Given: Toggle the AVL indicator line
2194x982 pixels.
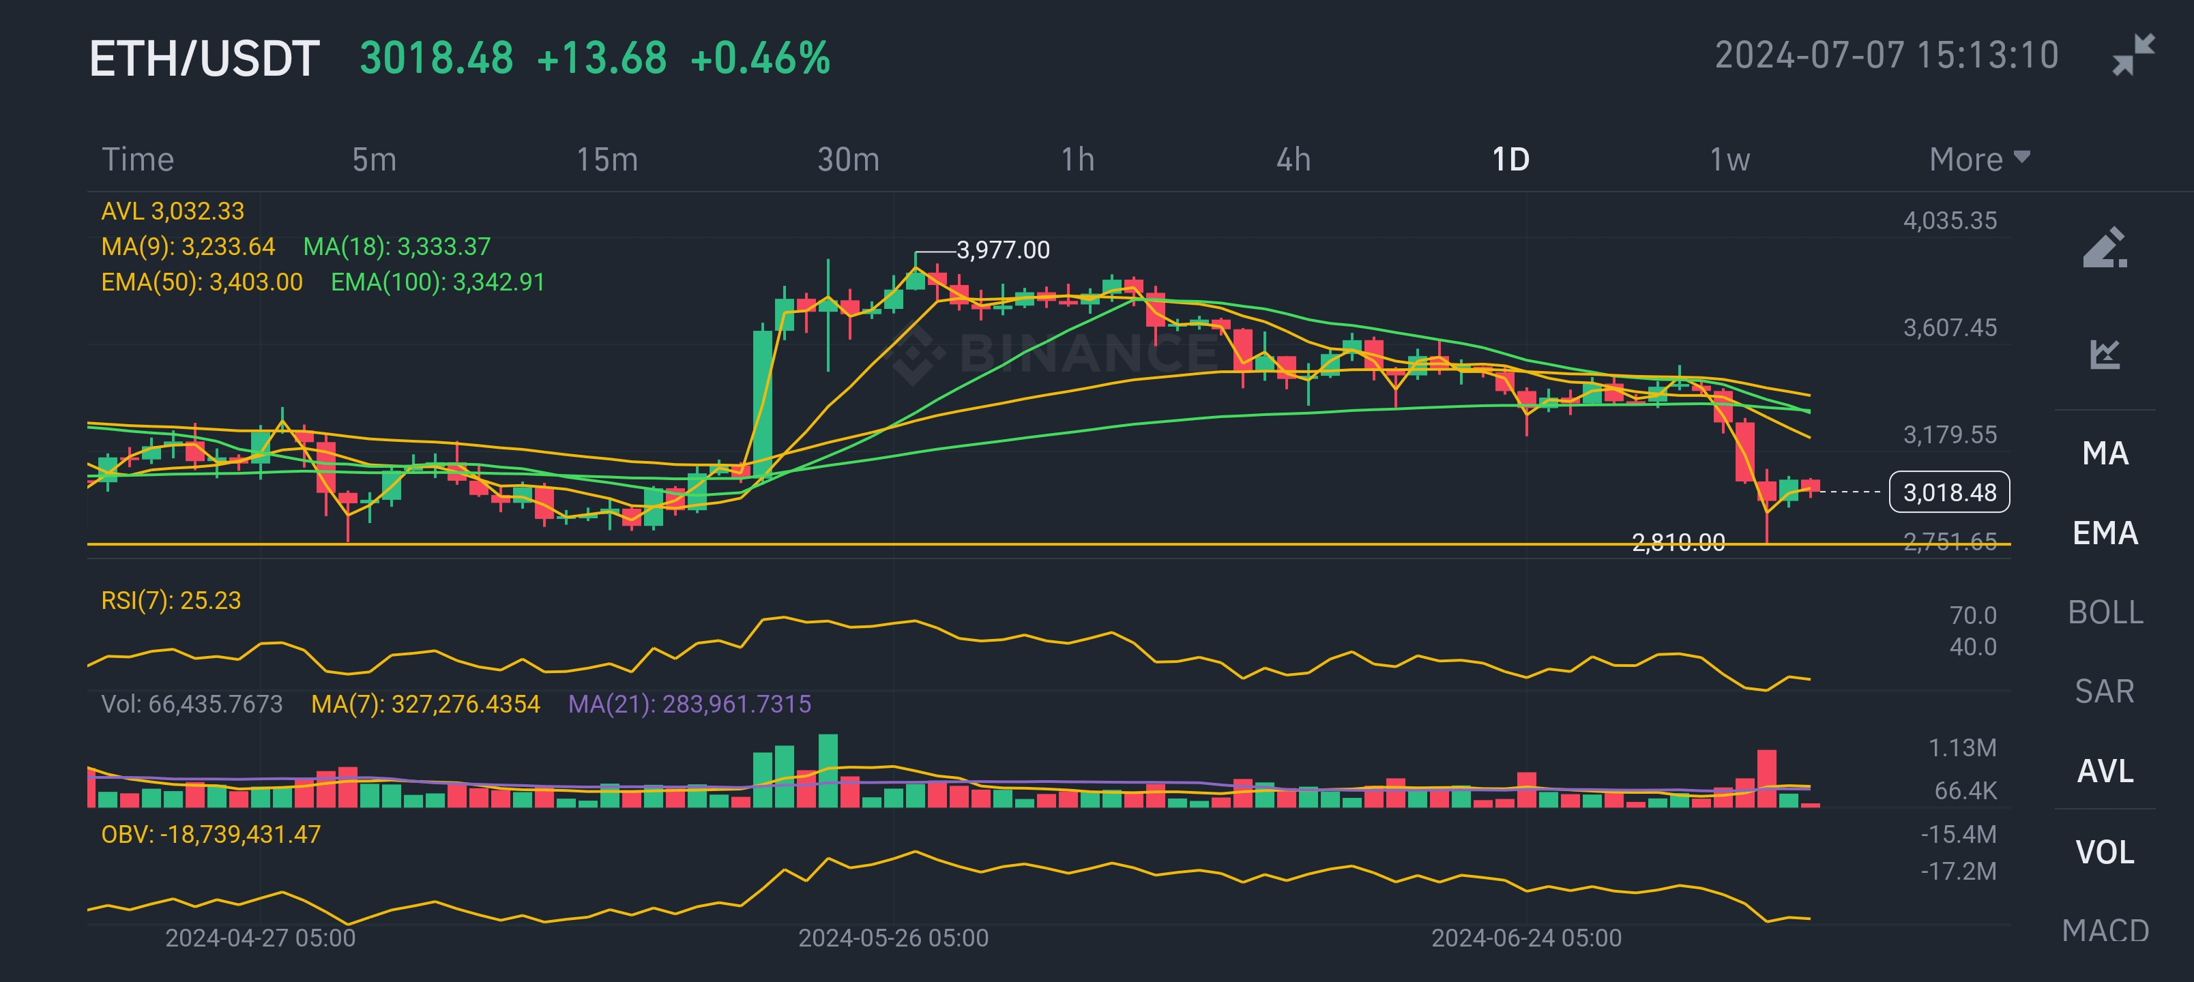Looking at the screenshot, I should coord(2105,771).
